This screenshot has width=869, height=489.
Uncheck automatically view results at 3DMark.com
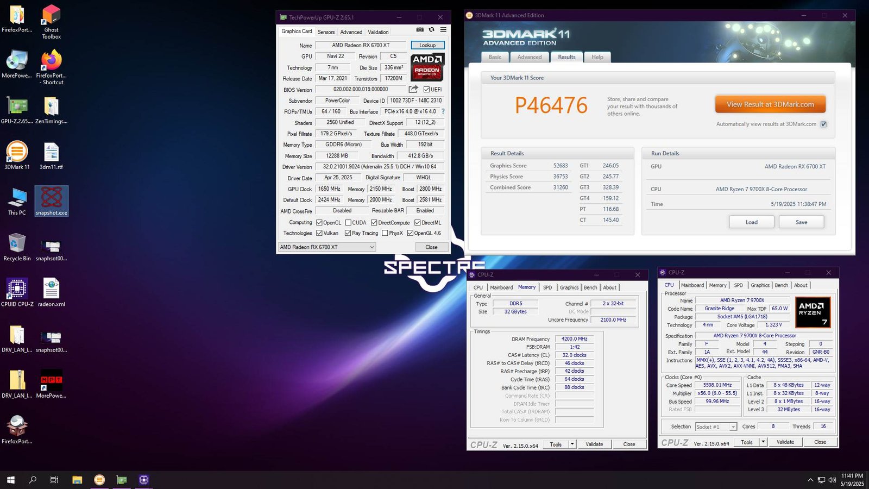823,124
